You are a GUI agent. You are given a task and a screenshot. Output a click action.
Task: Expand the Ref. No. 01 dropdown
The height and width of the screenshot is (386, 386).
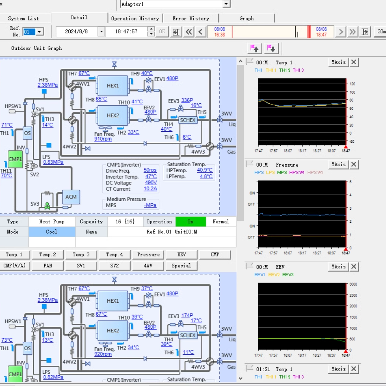pyautogui.click(x=39, y=32)
